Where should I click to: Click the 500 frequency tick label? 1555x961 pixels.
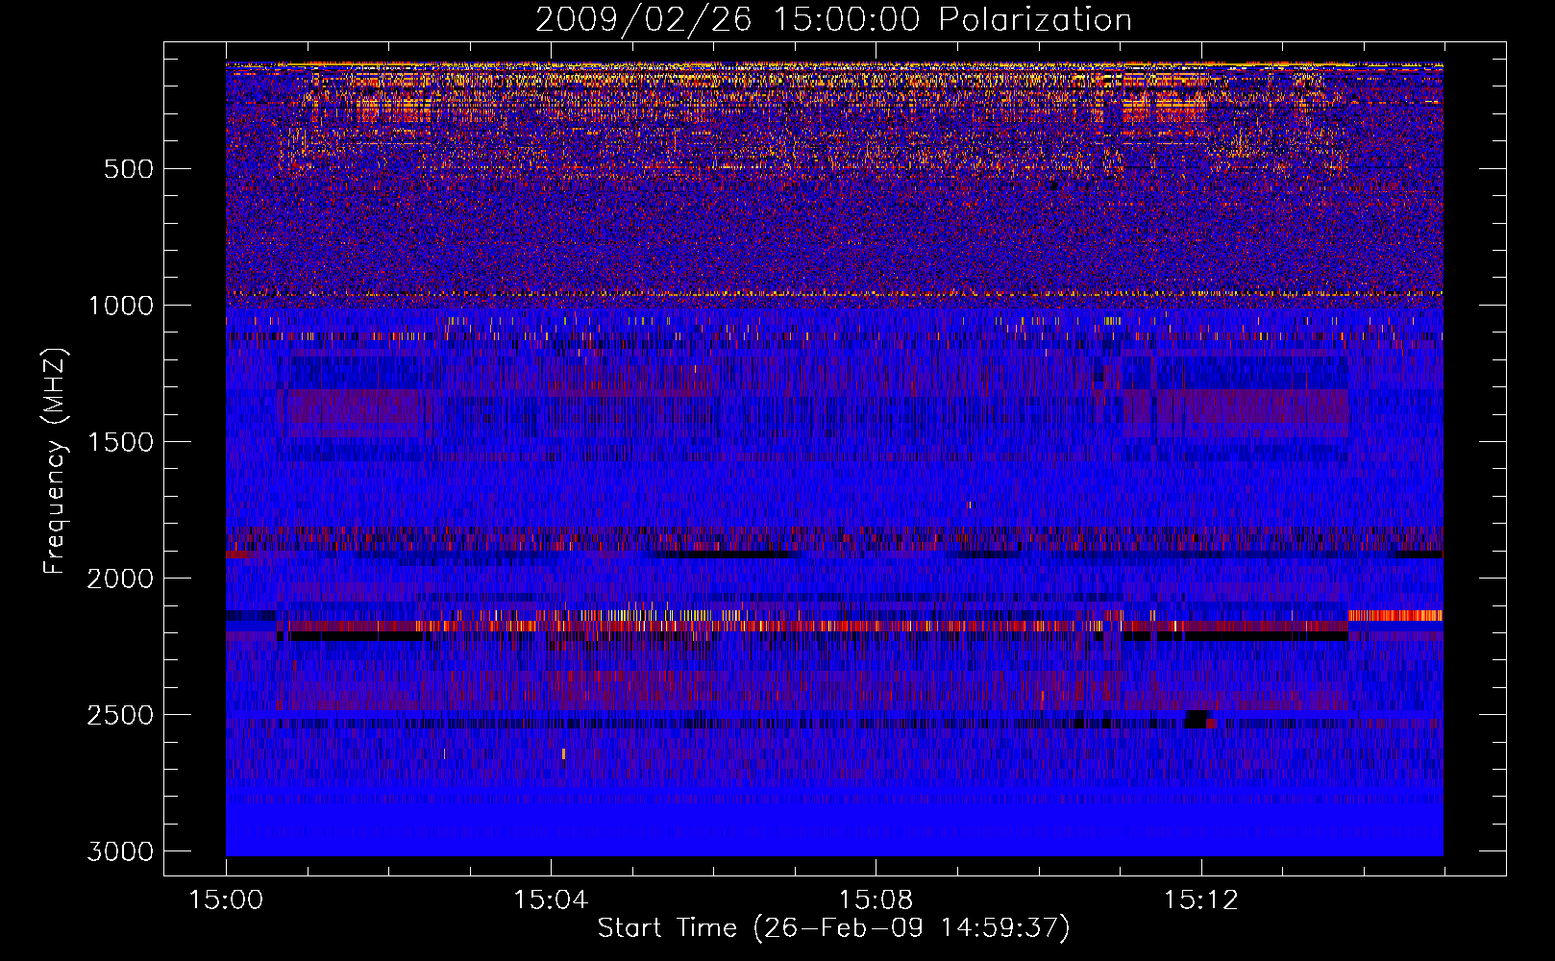[129, 169]
